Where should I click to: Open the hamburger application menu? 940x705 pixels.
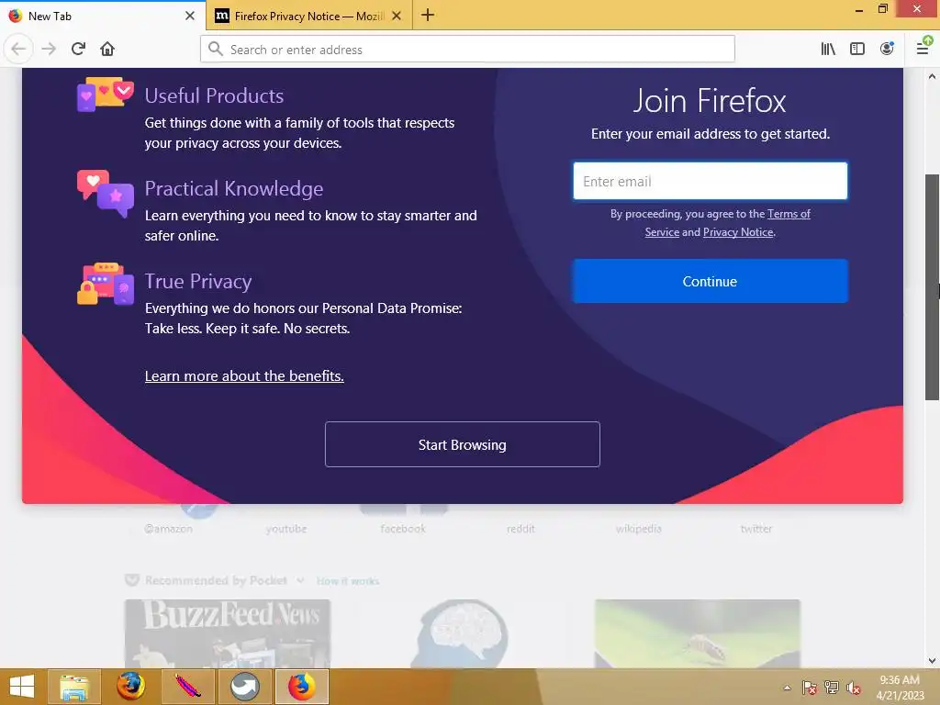[923, 48]
